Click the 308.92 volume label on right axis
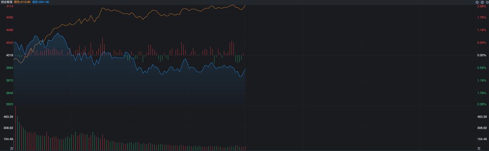489x151 pixels. [482, 128]
